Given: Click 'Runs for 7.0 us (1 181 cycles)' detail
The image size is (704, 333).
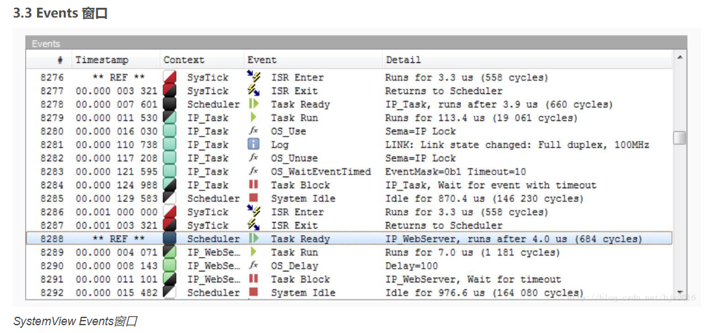Looking at the screenshot, I should [x=473, y=253].
